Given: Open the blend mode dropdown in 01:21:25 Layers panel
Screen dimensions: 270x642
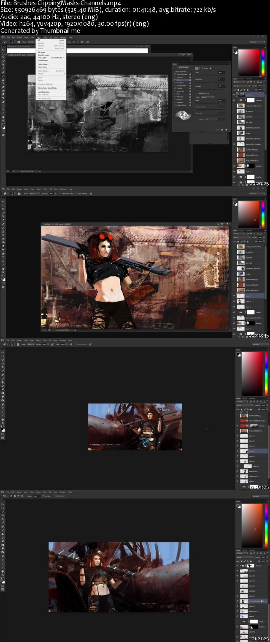Looking at the screenshot, I should pos(245,557).
